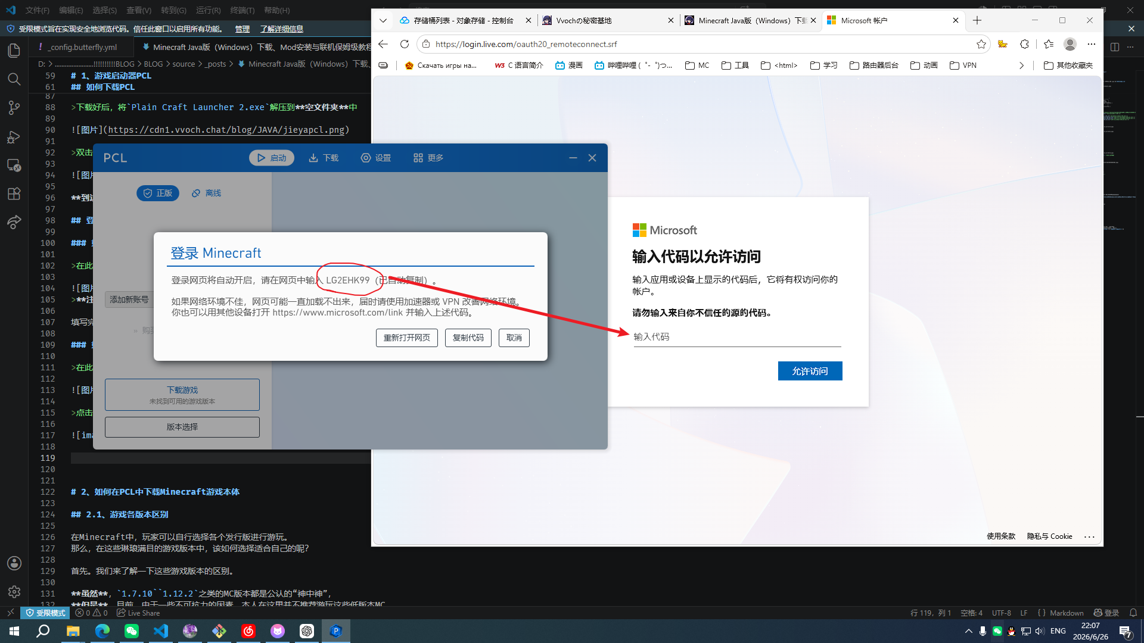Open Source Control in VS Code
1144x643 pixels.
tap(14, 108)
